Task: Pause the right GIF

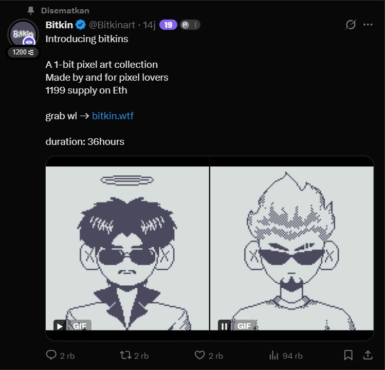Action: coord(224,326)
